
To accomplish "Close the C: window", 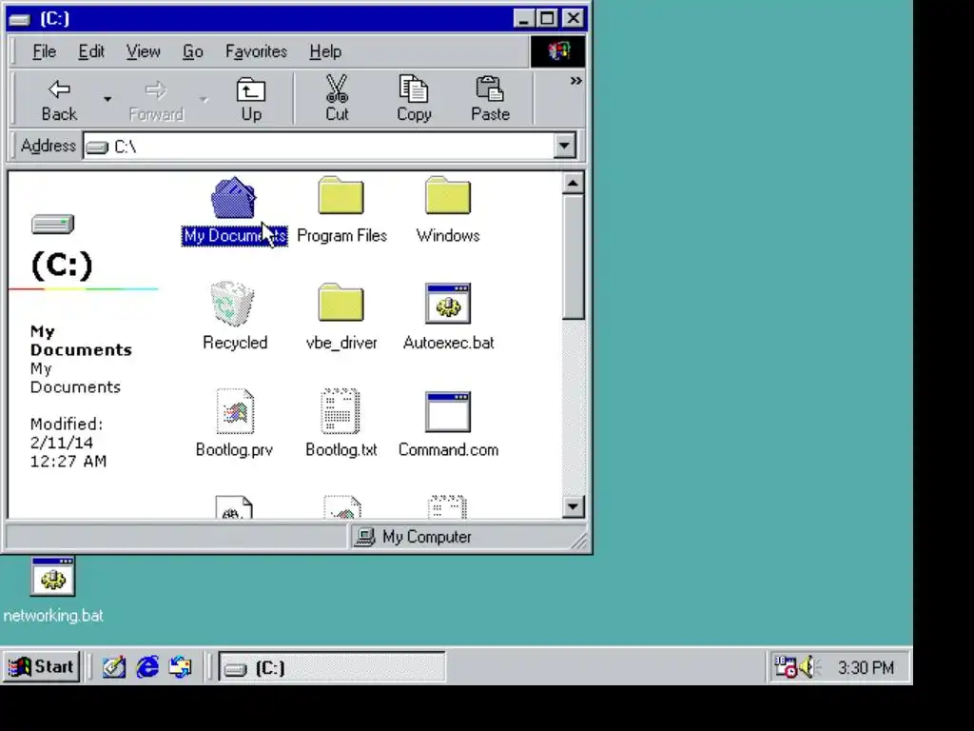I will [574, 19].
